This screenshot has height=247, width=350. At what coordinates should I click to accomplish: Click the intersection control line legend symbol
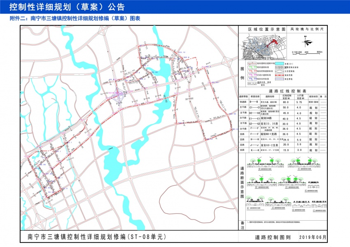click(x=280, y=71)
